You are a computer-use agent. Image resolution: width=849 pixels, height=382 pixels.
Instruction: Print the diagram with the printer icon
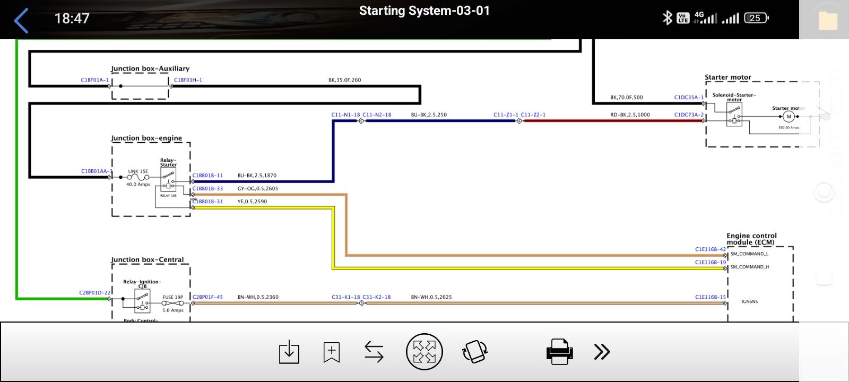[x=559, y=352]
